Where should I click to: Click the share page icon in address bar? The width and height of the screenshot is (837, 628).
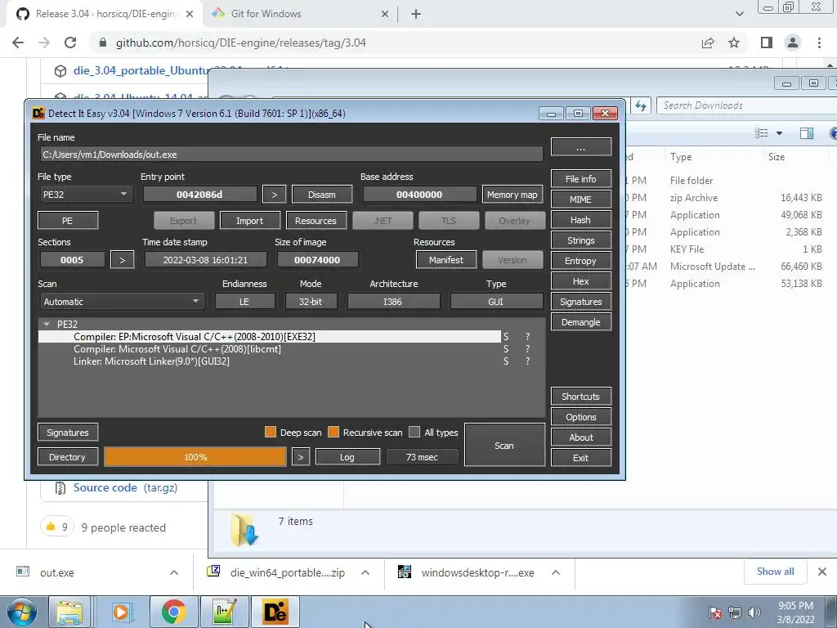(708, 43)
